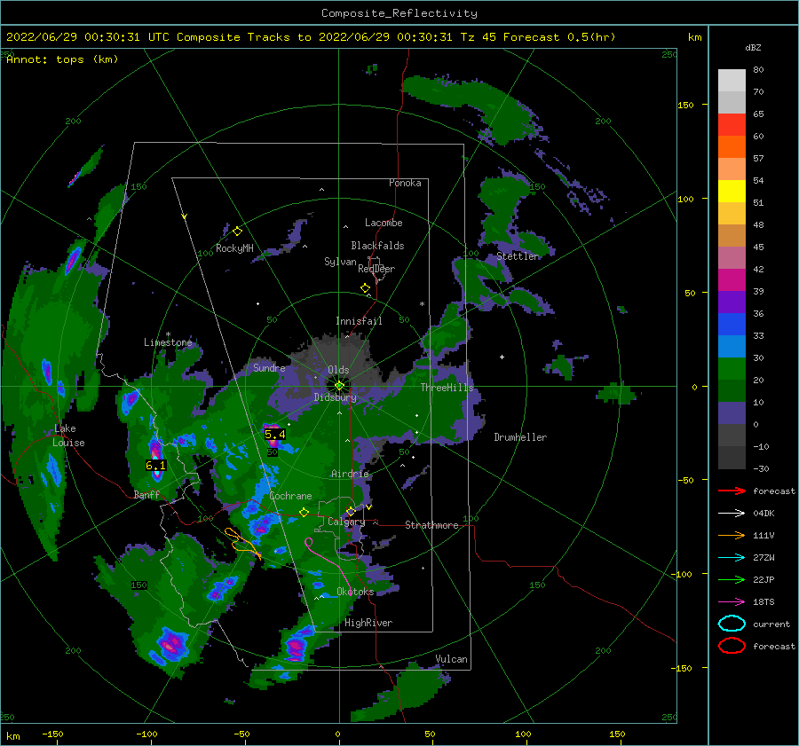Select the yellow diamond marker above Calgary label
This screenshot has height=746, width=799.
coord(351,511)
